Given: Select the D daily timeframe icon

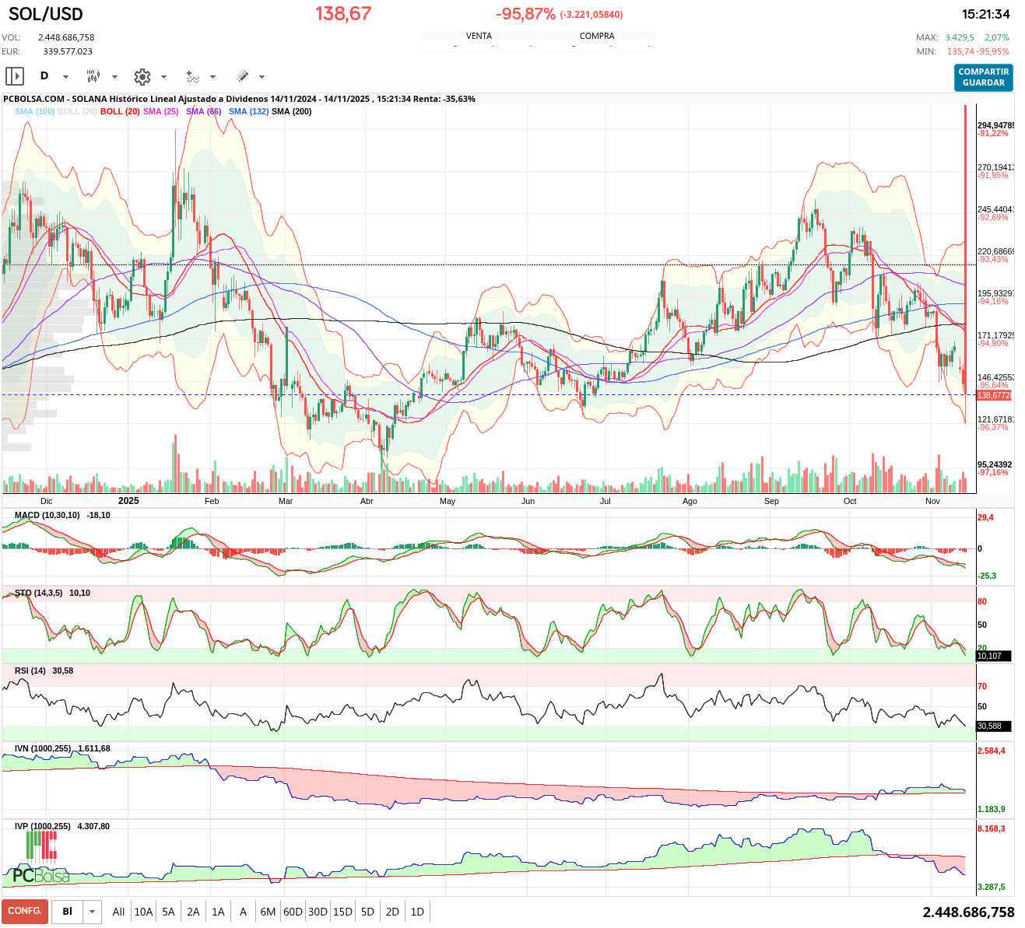Looking at the screenshot, I should [x=44, y=76].
